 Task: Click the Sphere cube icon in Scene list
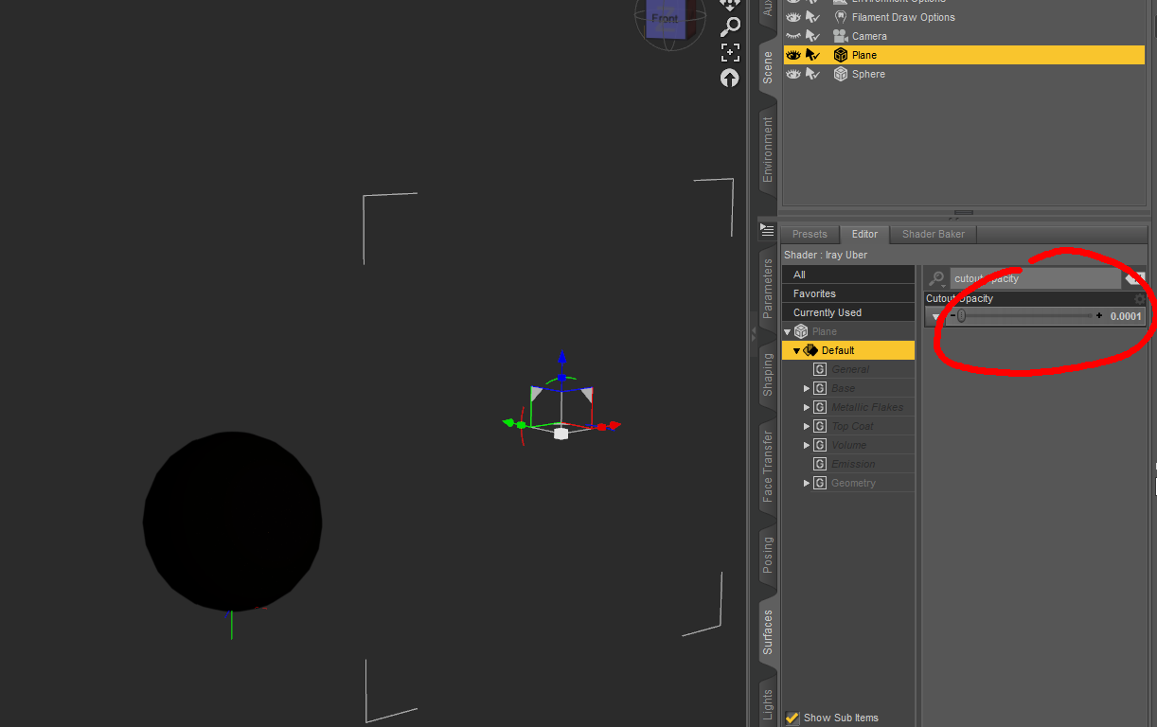pyautogui.click(x=840, y=74)
